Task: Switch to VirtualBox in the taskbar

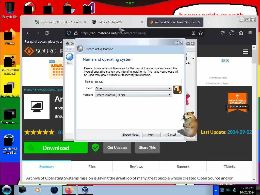Action: tap(85, 190)
